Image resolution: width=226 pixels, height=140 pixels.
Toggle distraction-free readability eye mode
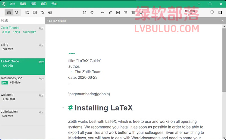click(x=92, y=12)
